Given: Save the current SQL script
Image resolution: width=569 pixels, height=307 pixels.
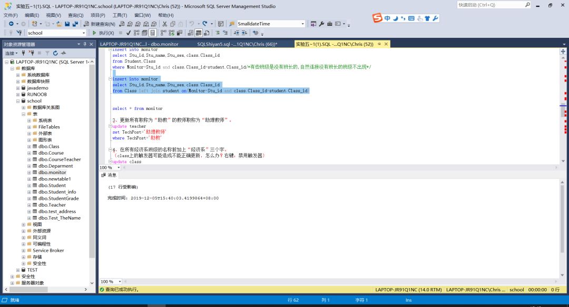Looking at the screenshot, I should (x=67, y=23).
